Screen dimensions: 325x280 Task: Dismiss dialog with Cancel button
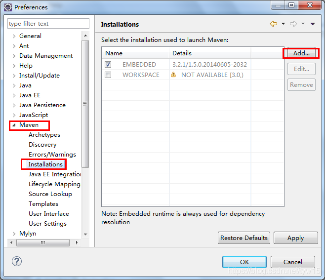tap(293, 262)
